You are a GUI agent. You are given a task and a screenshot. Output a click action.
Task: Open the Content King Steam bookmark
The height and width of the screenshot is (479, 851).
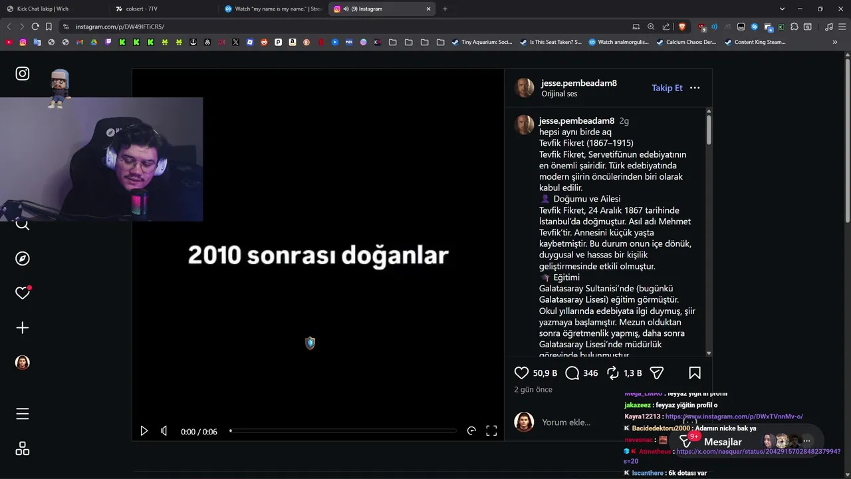(x=755, y=42)
